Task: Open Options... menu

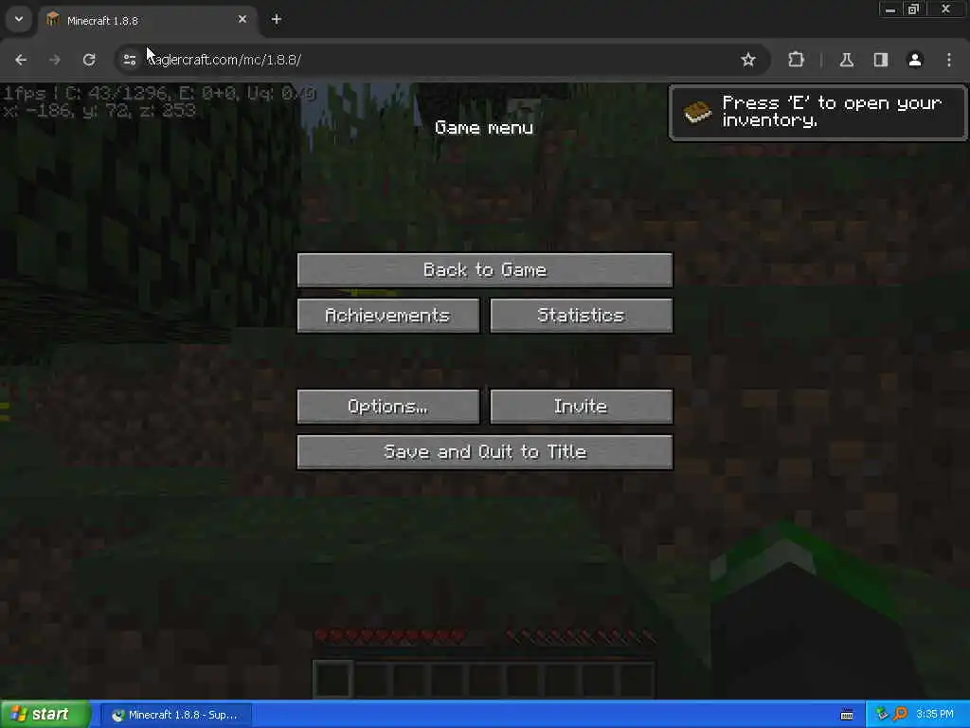Action: pos(387,407)
